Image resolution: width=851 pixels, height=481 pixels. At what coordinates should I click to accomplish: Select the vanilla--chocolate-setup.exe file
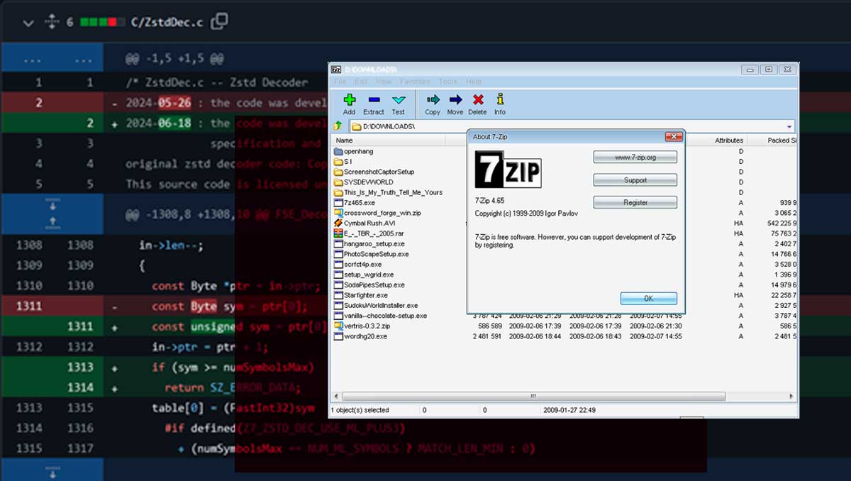(x=385, y=316)
